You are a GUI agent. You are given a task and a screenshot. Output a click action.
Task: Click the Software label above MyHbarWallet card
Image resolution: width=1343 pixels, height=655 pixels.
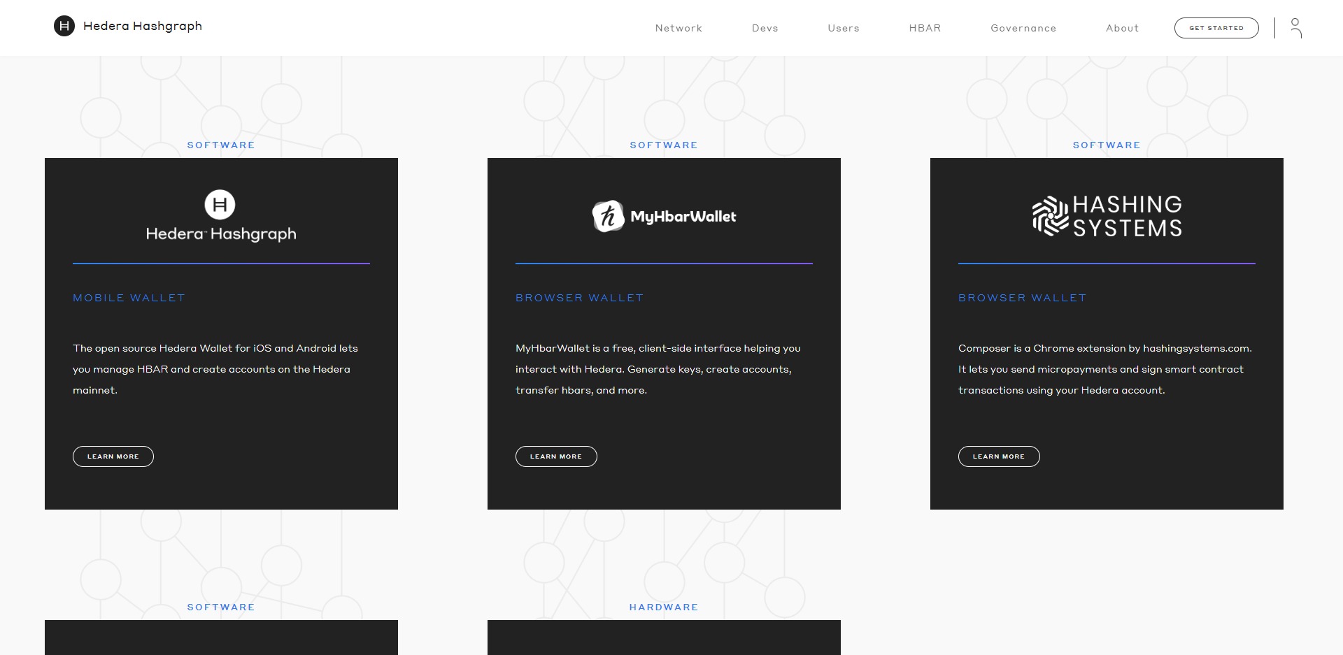(x=664, y=145)
